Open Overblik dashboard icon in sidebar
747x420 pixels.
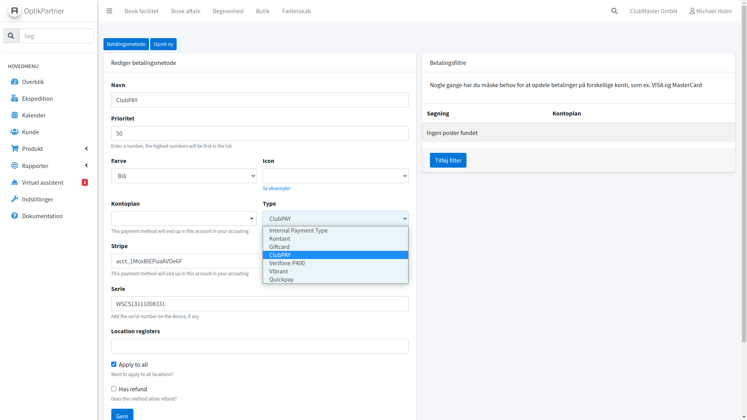pyautogui.click(x=14, y=82)
